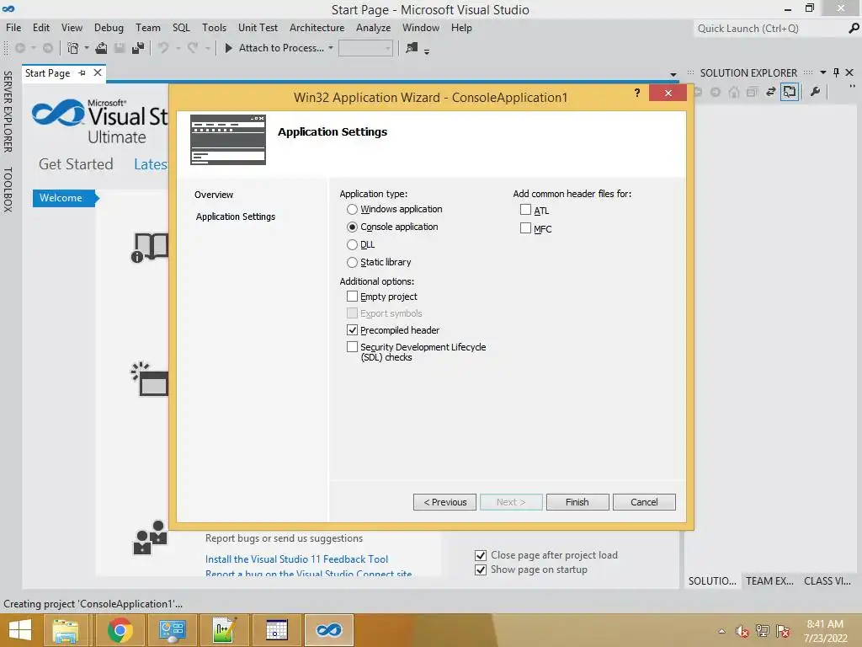Select Overview in the wizard sidebar

tap(214, 195)
